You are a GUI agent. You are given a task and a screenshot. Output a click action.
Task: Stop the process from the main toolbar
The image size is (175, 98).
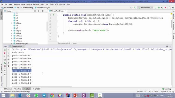point(165,8)
